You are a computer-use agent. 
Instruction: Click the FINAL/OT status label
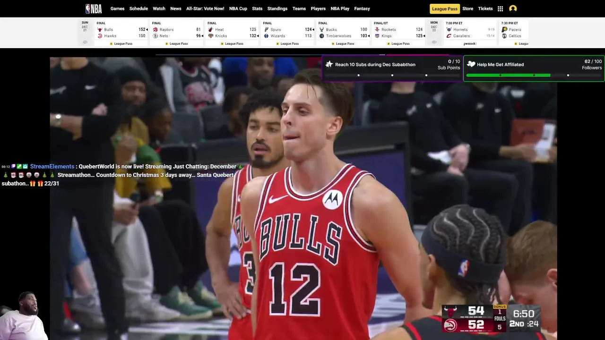click(381, 23)
